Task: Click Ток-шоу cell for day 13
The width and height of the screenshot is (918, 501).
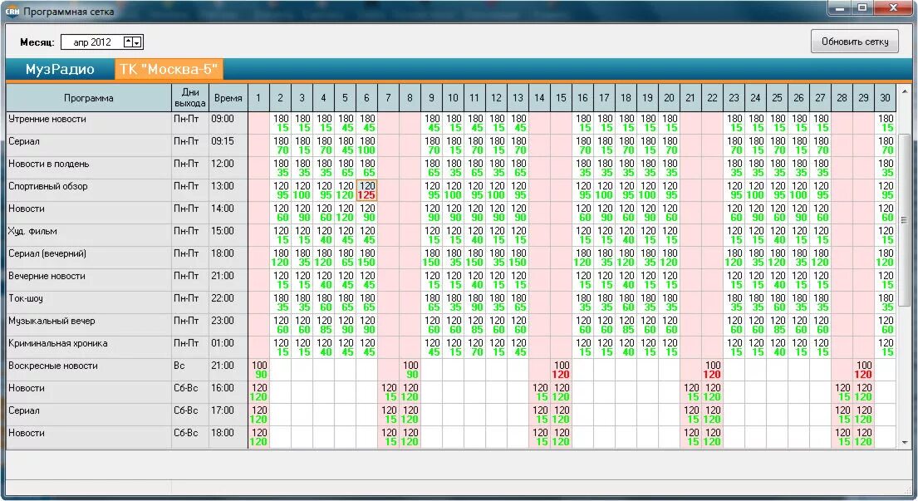Action: click(x=518, y=302)
